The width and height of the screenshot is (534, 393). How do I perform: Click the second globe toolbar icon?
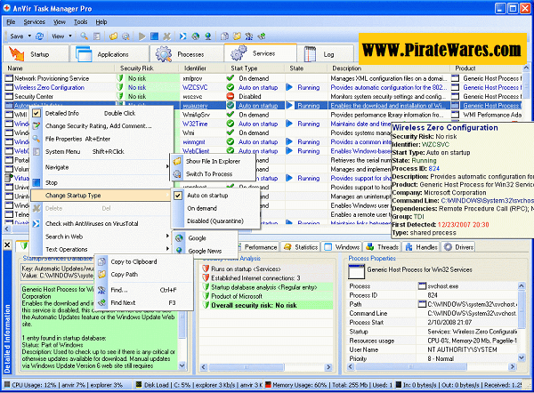click(x=207, y=36)
